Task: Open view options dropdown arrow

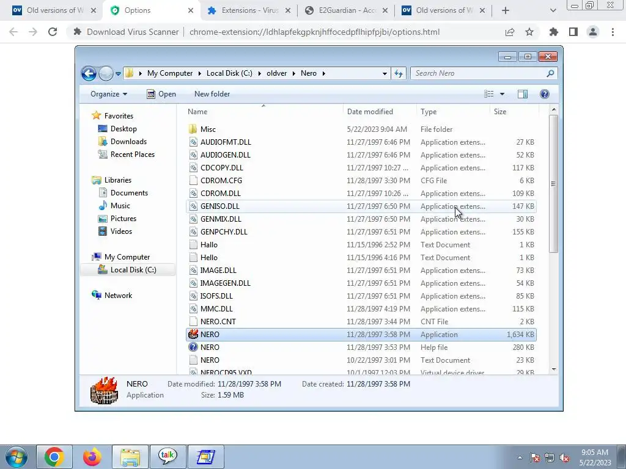Action: click(503, 94)
